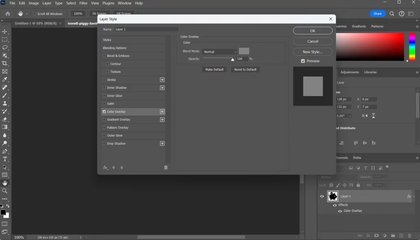420x240 pixels.
Task: Open the Search icon near Share
Action: point(392,13)
